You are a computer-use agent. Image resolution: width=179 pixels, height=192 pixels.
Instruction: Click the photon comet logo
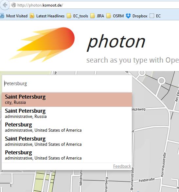click(x=42, y=44)
